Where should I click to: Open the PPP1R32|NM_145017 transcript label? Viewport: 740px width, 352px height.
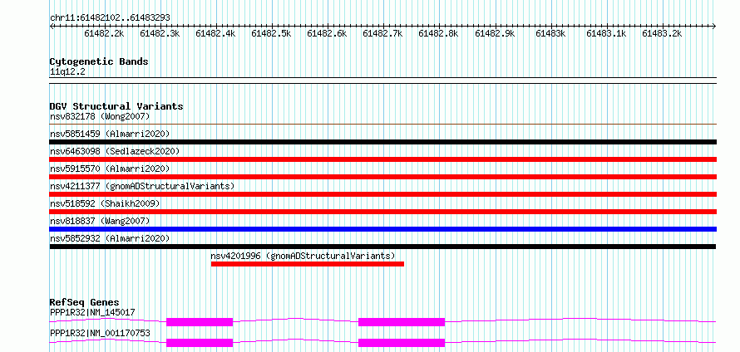pos(92,312)
